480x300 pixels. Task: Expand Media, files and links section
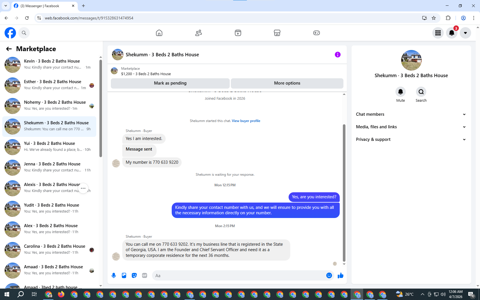411,127
